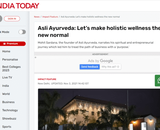Click the IMPACT FEATURE red label
The image size is (160, 130).
(x=47, y=79)
